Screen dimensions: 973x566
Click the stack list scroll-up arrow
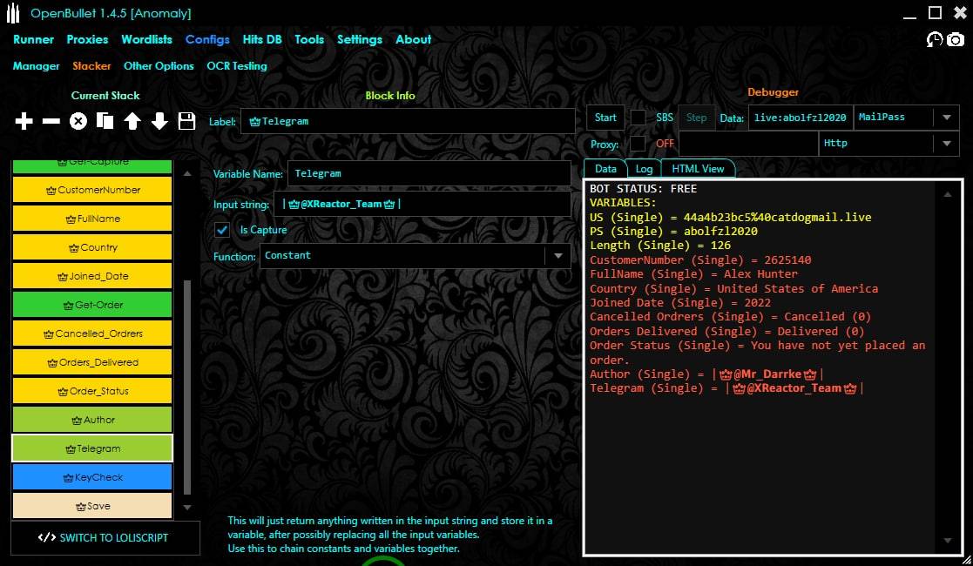point(187,174)
